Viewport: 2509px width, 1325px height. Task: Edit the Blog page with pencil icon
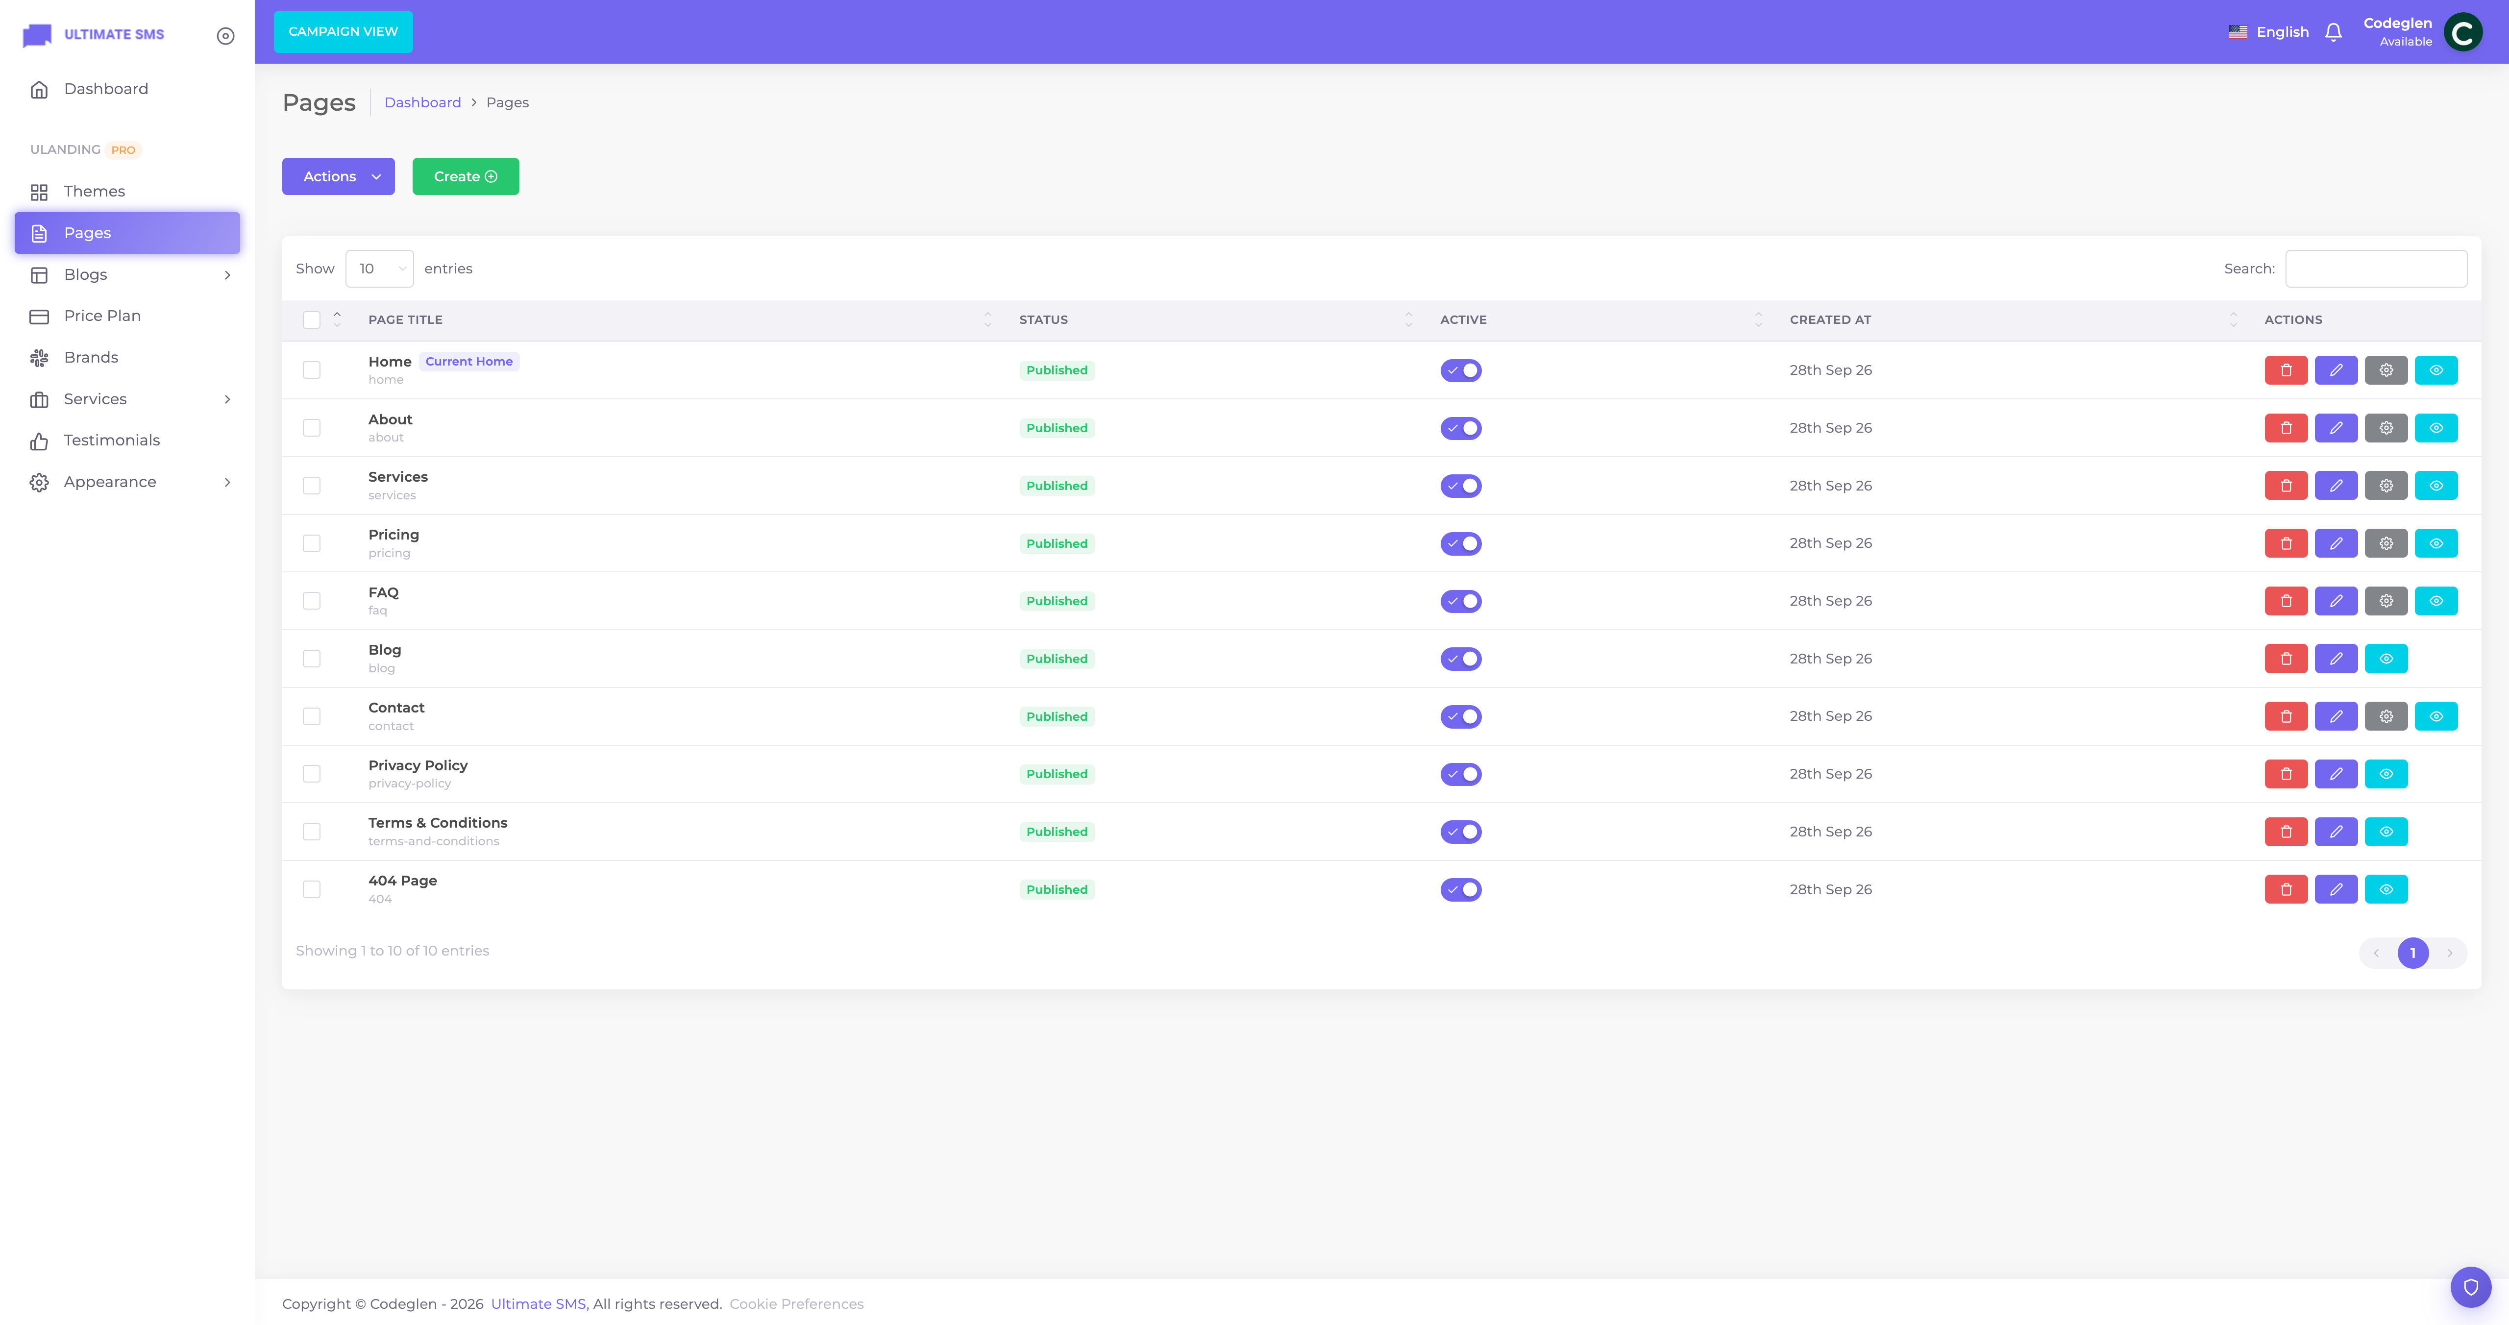click(x=2336, y=659)
